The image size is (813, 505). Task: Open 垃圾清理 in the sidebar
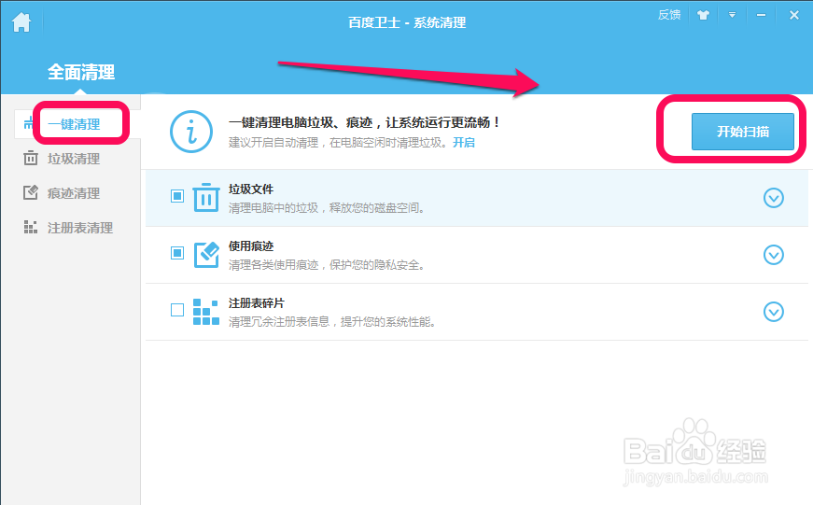click(x=74, y=159)
